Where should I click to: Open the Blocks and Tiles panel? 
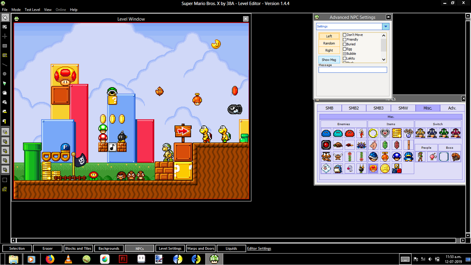point(78,248)
